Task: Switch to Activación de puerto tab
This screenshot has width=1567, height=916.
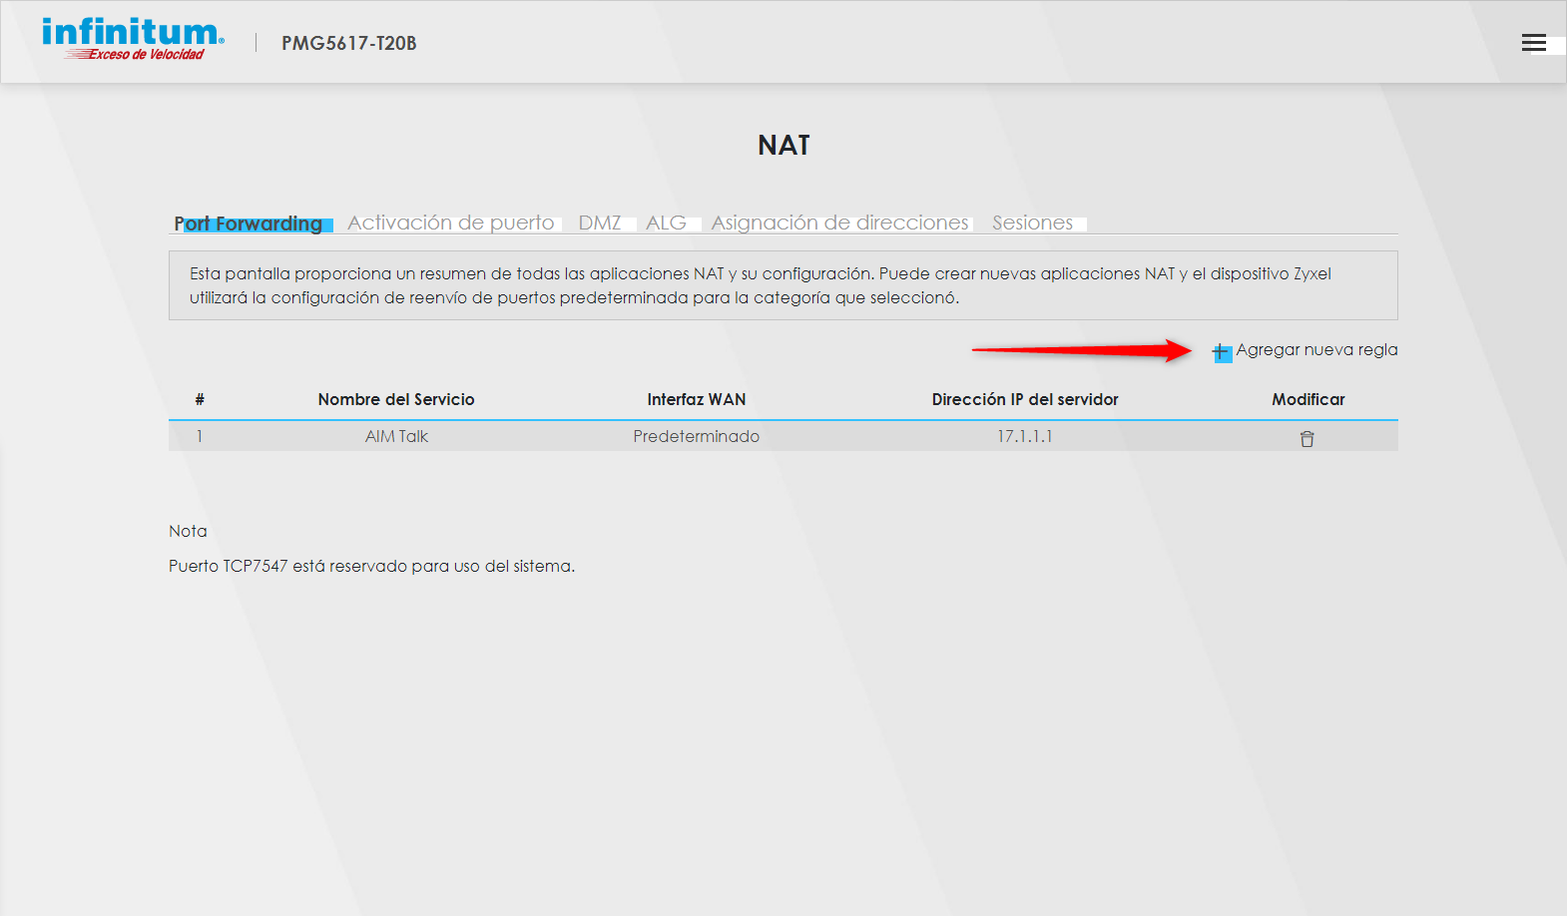Action: point(450,223)
